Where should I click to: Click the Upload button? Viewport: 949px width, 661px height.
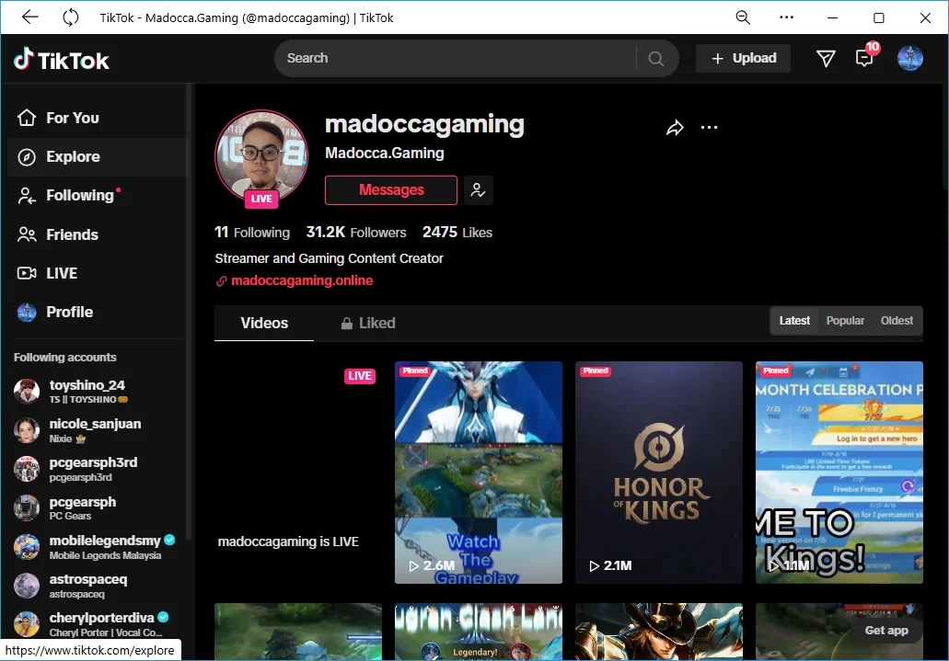click(743, 58)
